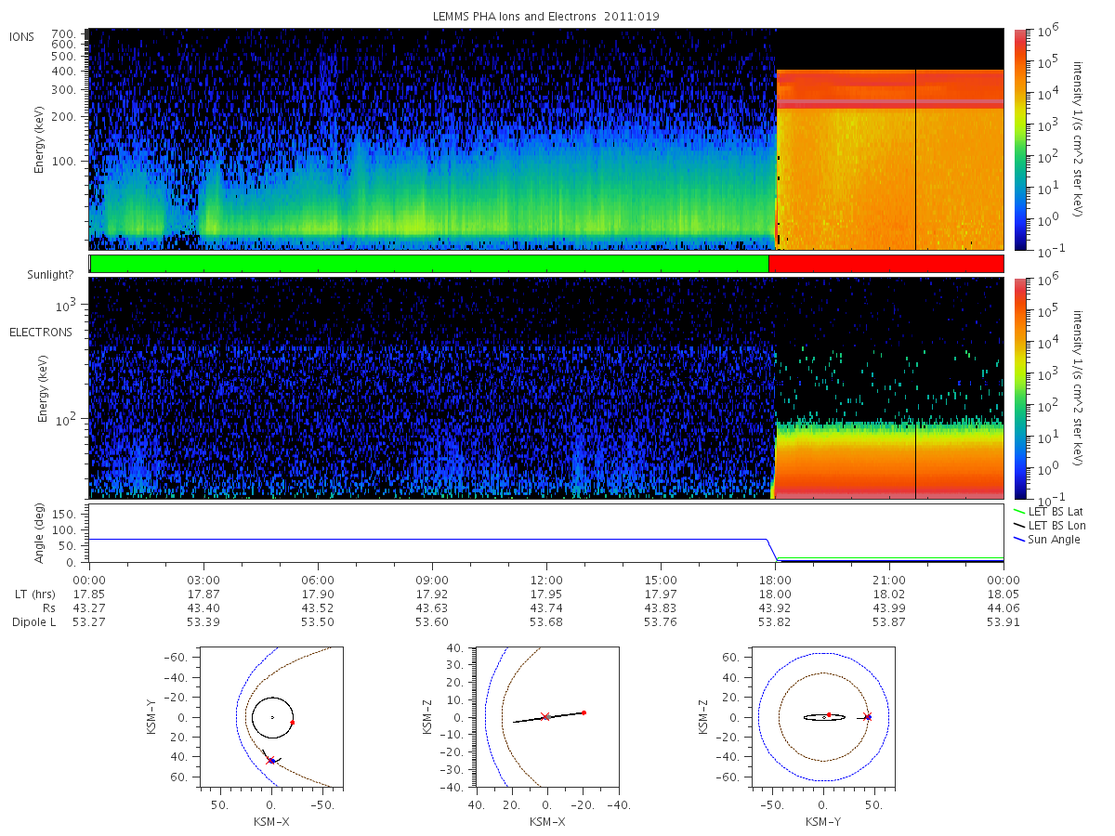Click the 15:00 time tick label

pyautogui.click(x=661, y=579)
